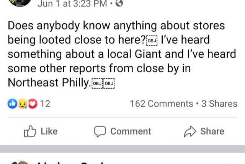Click the OBJ placeholder after 'close to here?'
The height and width of the screenshot is (164, 245).
[x=152, y=41]
